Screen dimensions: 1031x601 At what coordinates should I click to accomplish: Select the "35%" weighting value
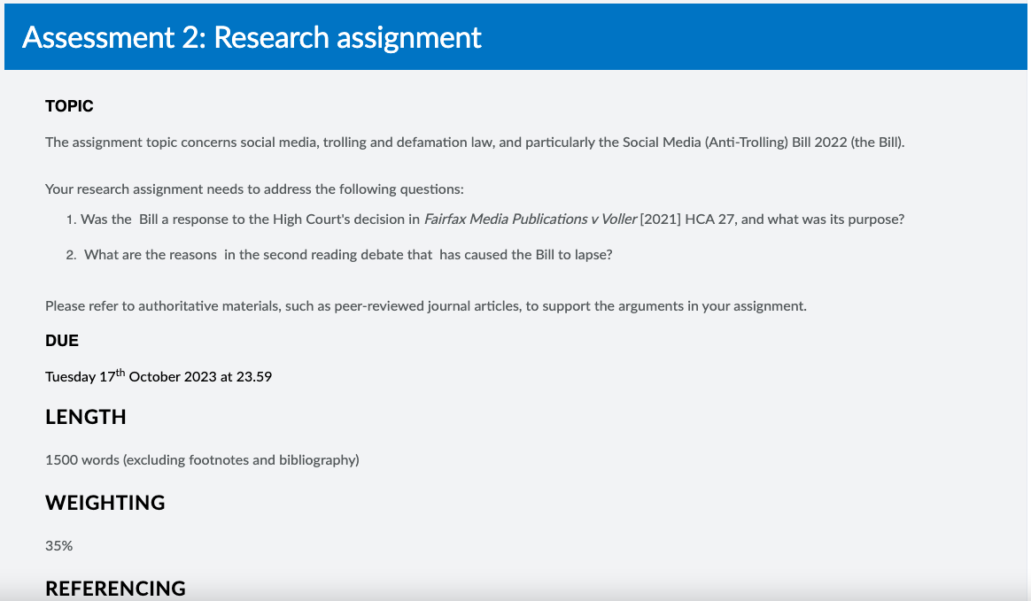pyautogui.click(x=58, y=545)
